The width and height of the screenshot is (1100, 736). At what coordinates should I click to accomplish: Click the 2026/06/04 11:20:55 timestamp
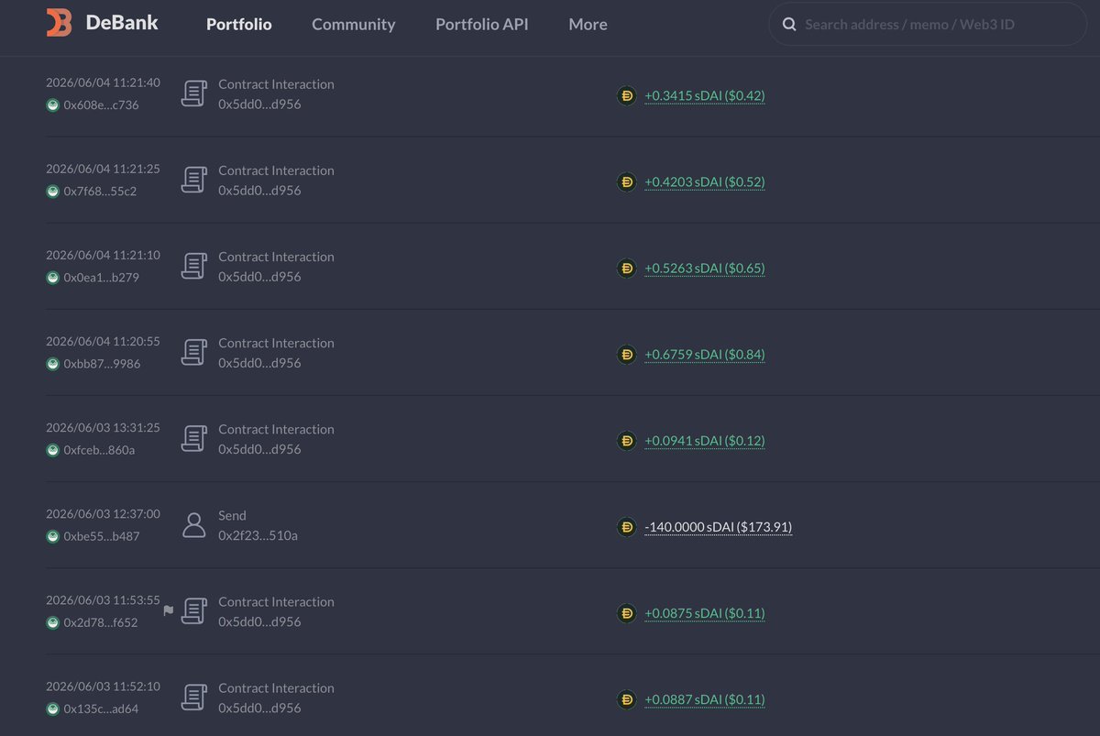103,341
